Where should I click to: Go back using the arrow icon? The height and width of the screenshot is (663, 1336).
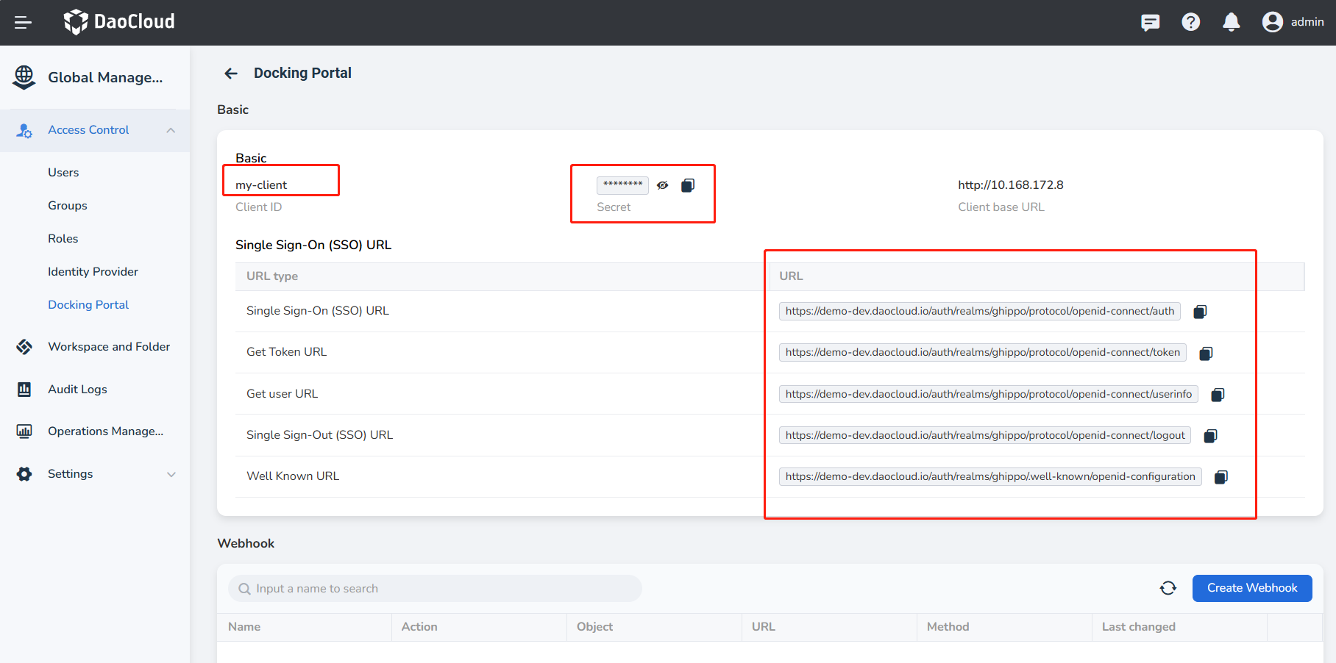tap(231, 74)
